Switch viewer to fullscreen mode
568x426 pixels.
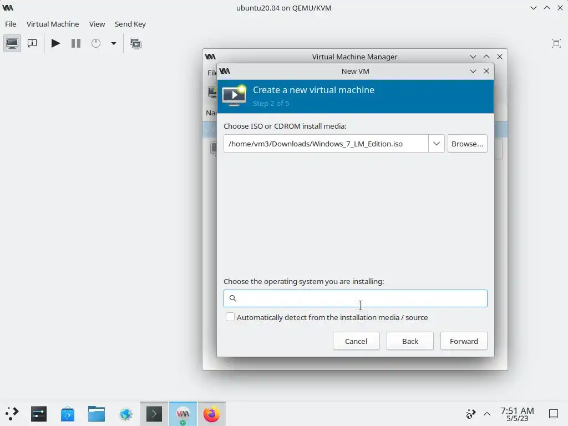click(x=556, y=43)
